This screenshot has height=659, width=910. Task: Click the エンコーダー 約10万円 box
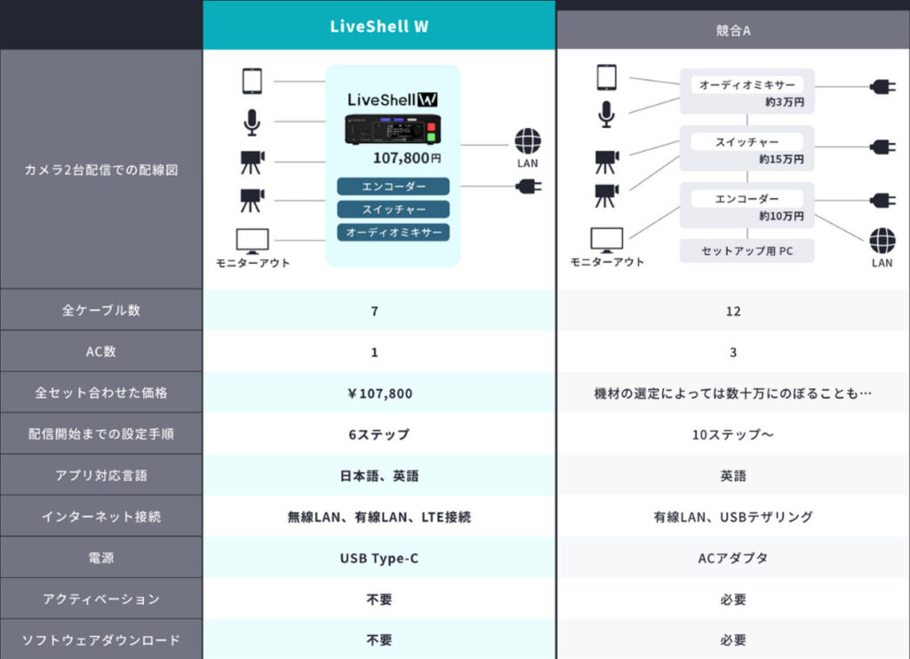pos(746,205)
